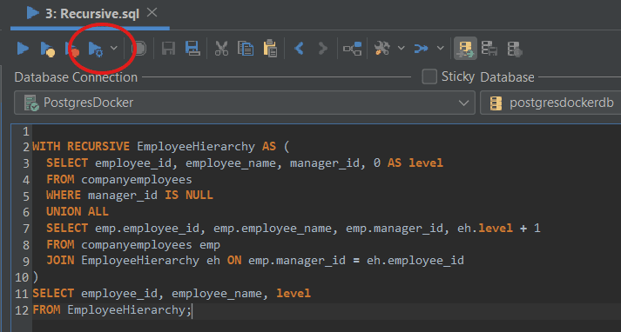Click line number 12 in the gutter
The width and height of the screenshot is (621, 332).
pyautogui.click(x=22, y=310)
